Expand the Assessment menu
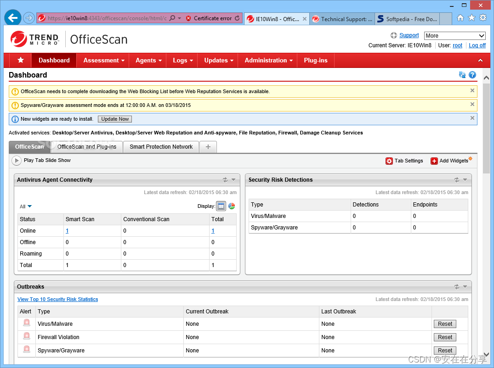 click(104, 61)
